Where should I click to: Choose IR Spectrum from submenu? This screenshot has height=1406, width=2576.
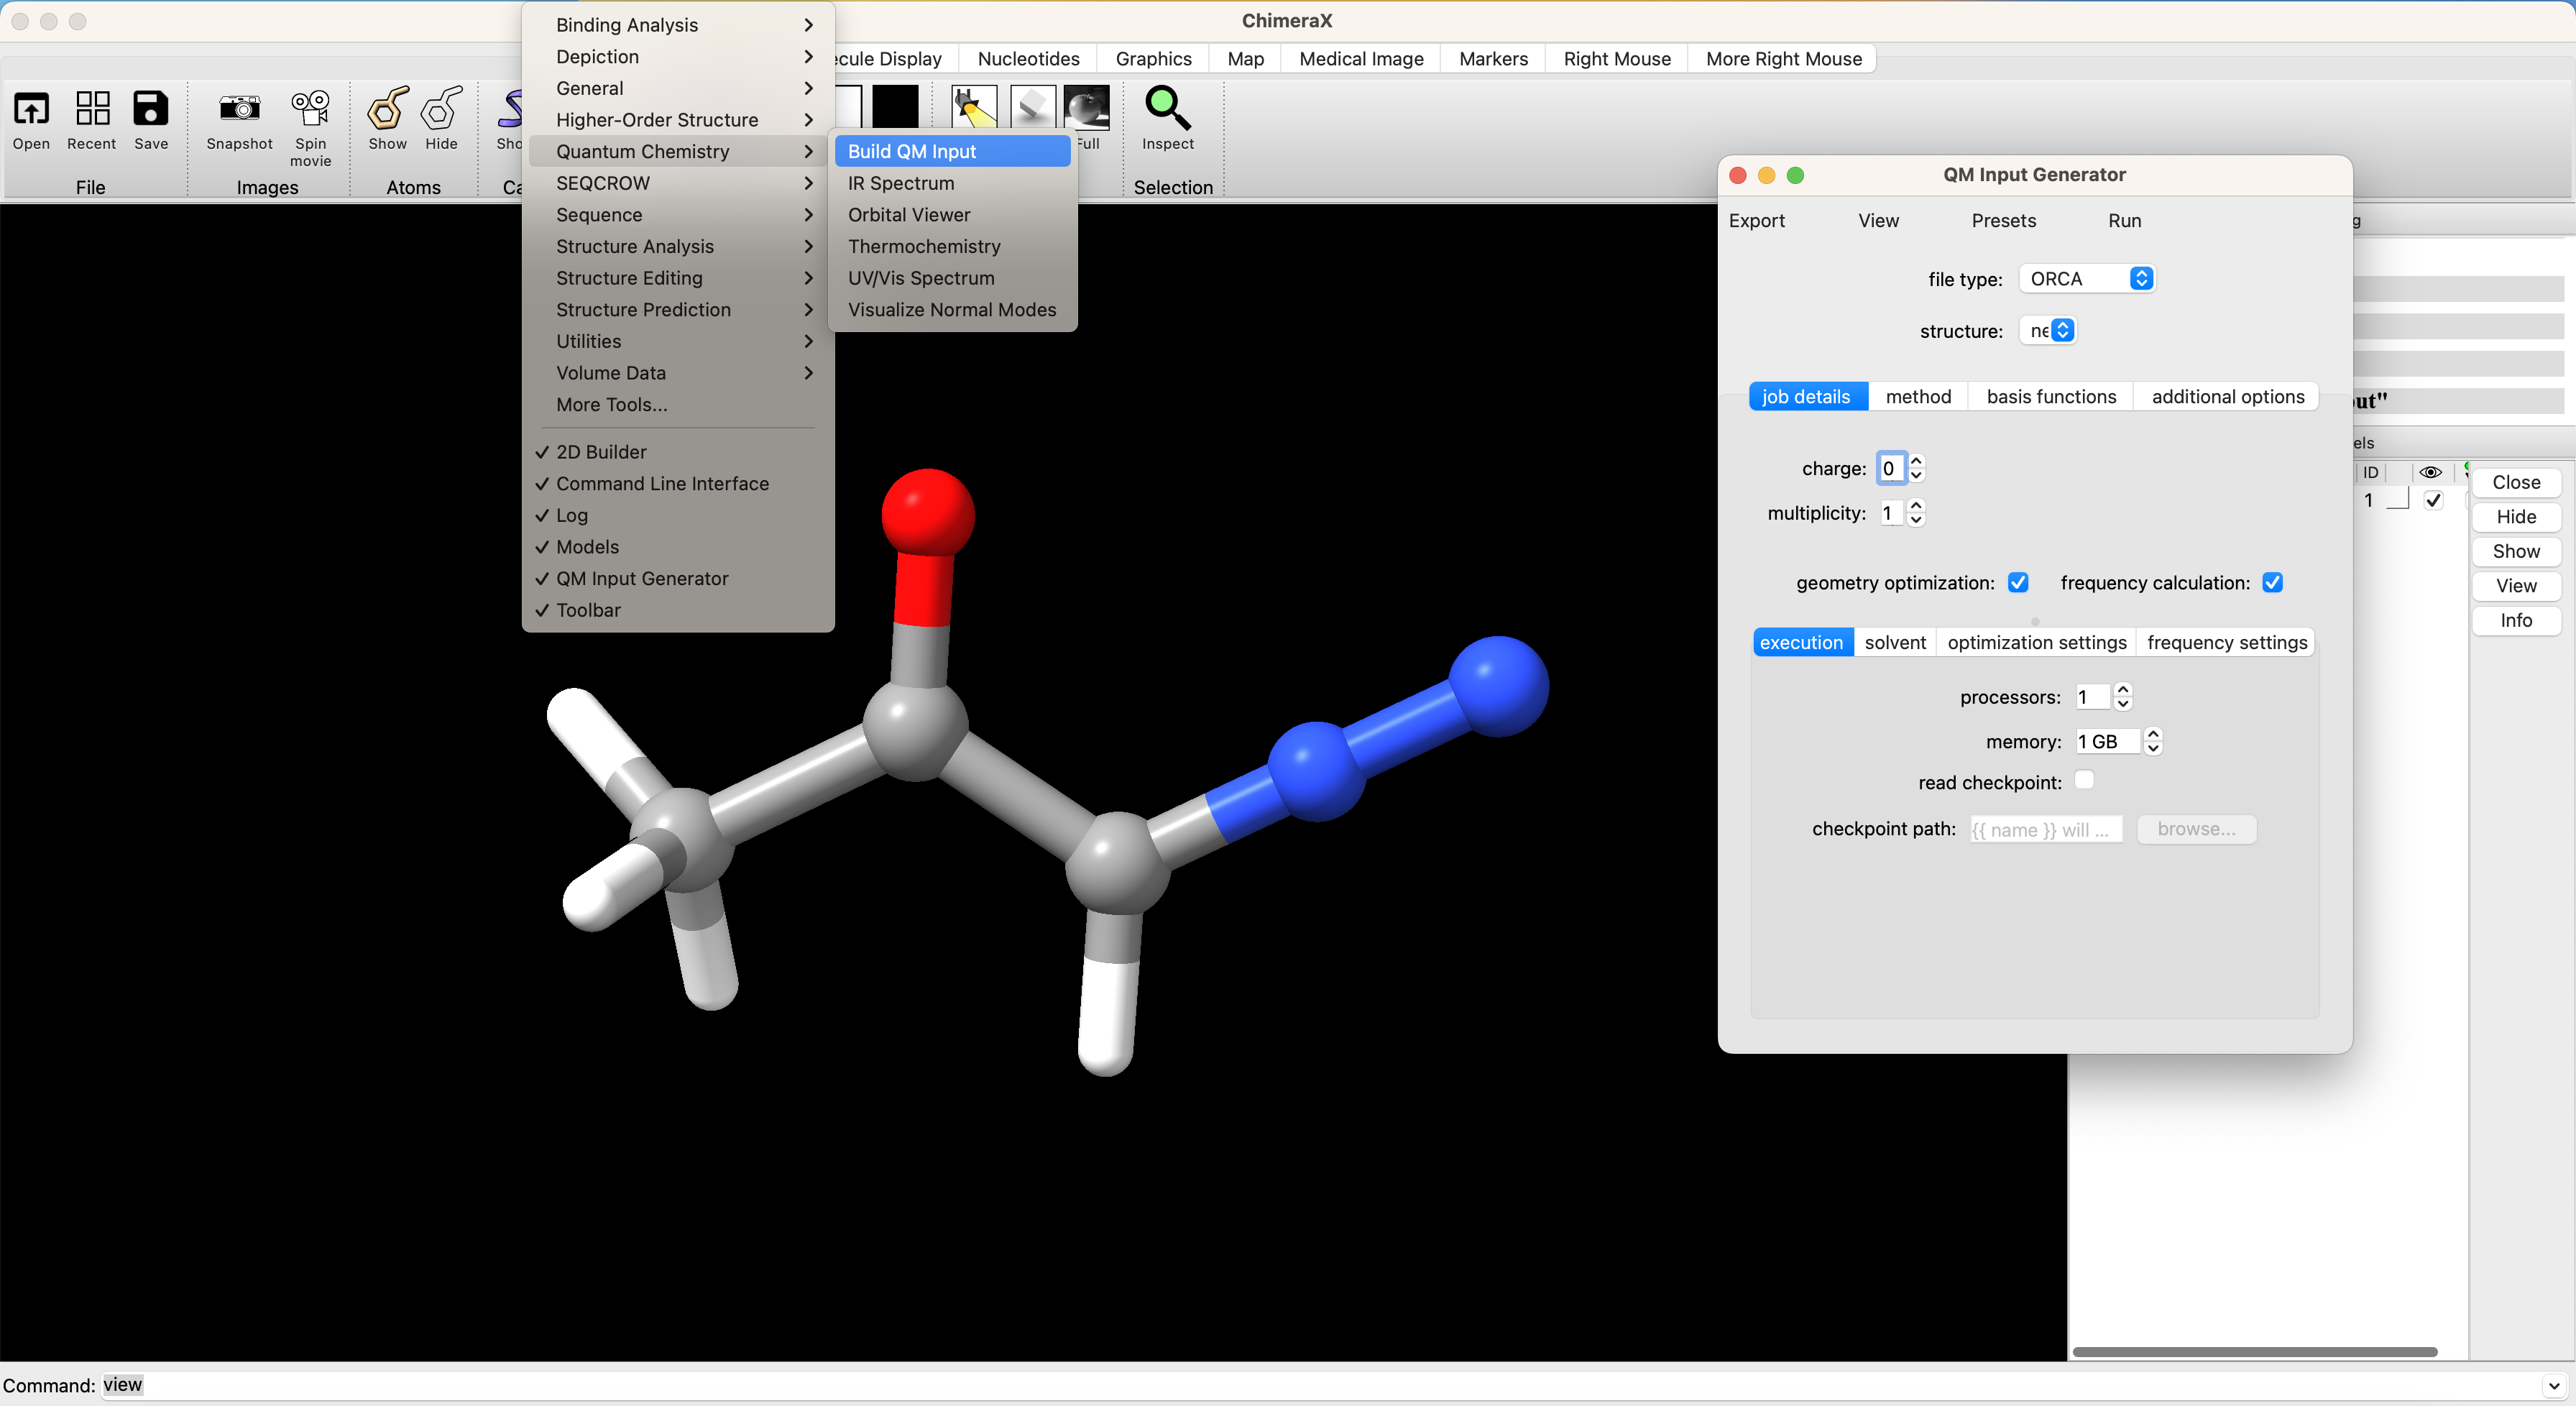952,183
